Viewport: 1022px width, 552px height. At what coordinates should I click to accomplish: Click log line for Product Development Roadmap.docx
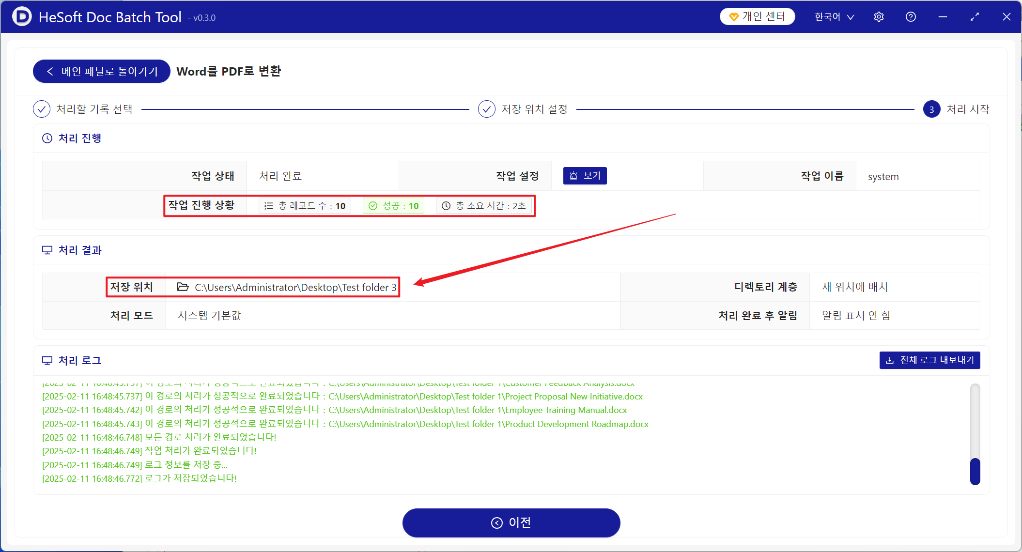345,424
